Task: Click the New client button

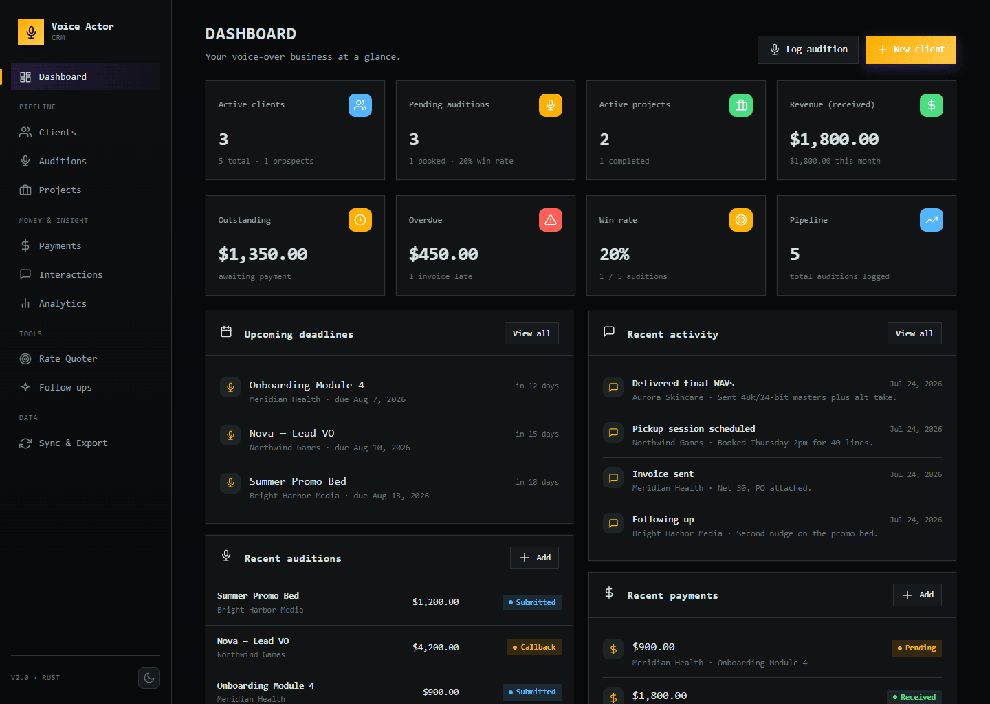Action: [910, 49]
